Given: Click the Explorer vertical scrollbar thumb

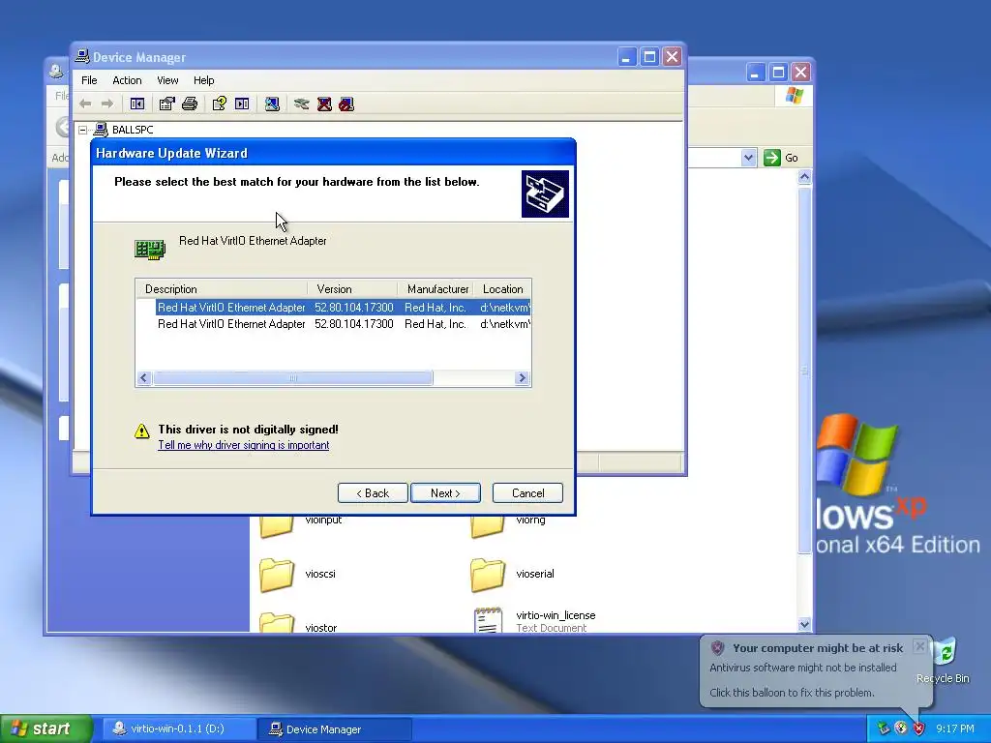Looking at the screenshot, I should [804, 371].
